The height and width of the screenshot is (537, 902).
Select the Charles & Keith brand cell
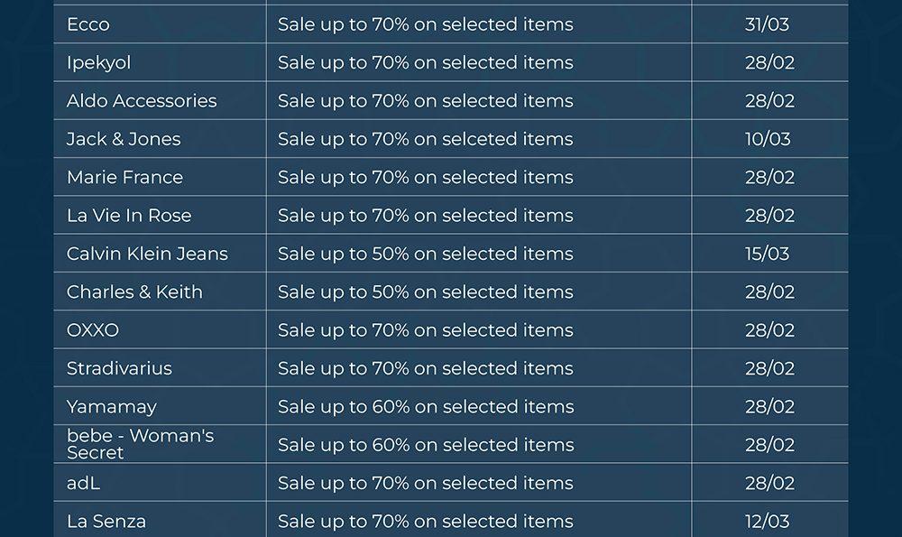(x=134, y=292)
